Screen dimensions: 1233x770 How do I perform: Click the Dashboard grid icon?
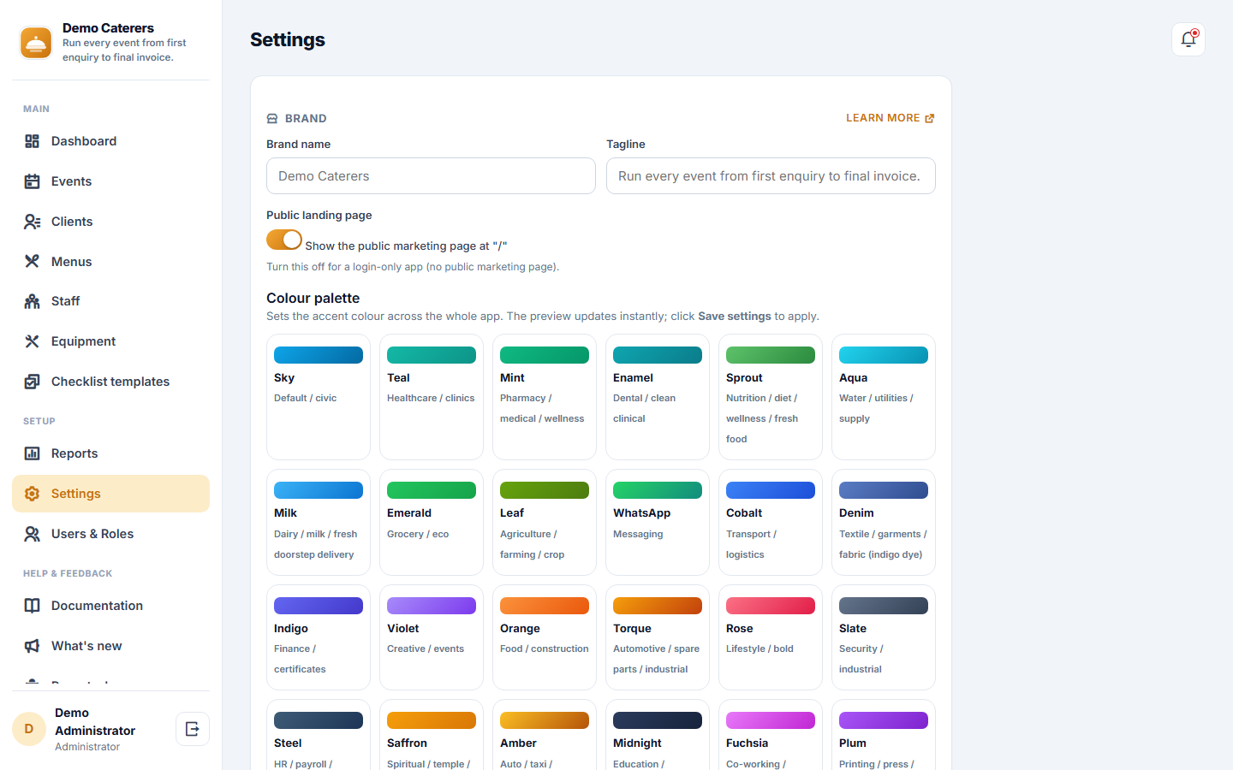click(x=32, y=141)
